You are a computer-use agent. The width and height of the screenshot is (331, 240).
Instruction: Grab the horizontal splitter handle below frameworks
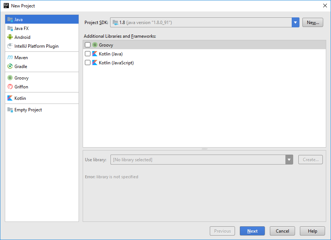[x=204, y=149]
